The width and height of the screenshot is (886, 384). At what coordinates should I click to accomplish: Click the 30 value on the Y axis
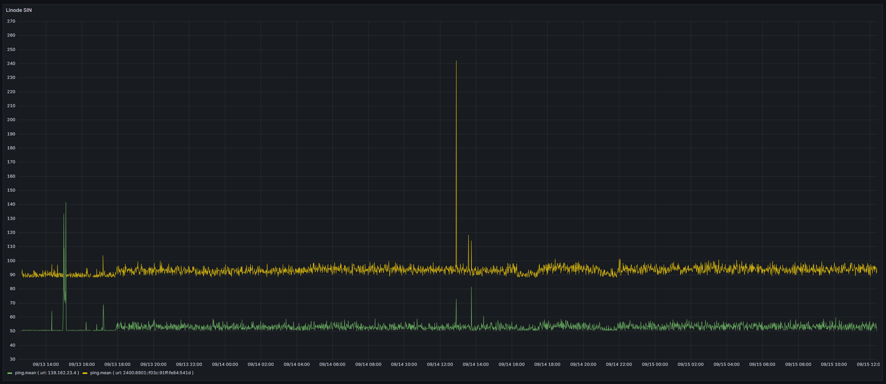[13, 359]
